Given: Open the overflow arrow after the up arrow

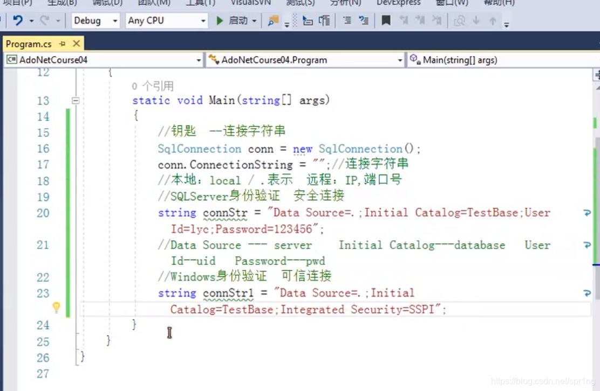Looking at the screenshot, I should click(506, 24).
